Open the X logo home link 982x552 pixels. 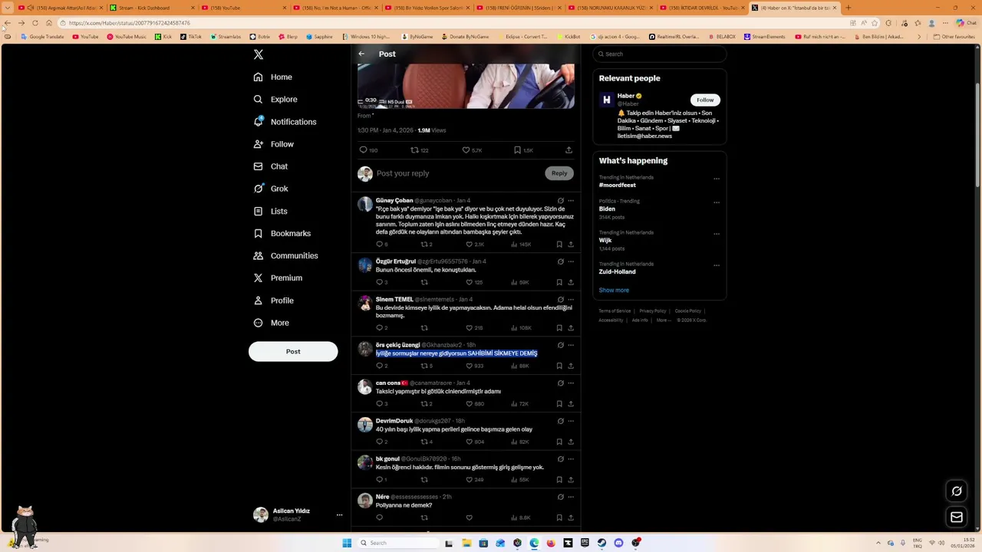point(259,54)
